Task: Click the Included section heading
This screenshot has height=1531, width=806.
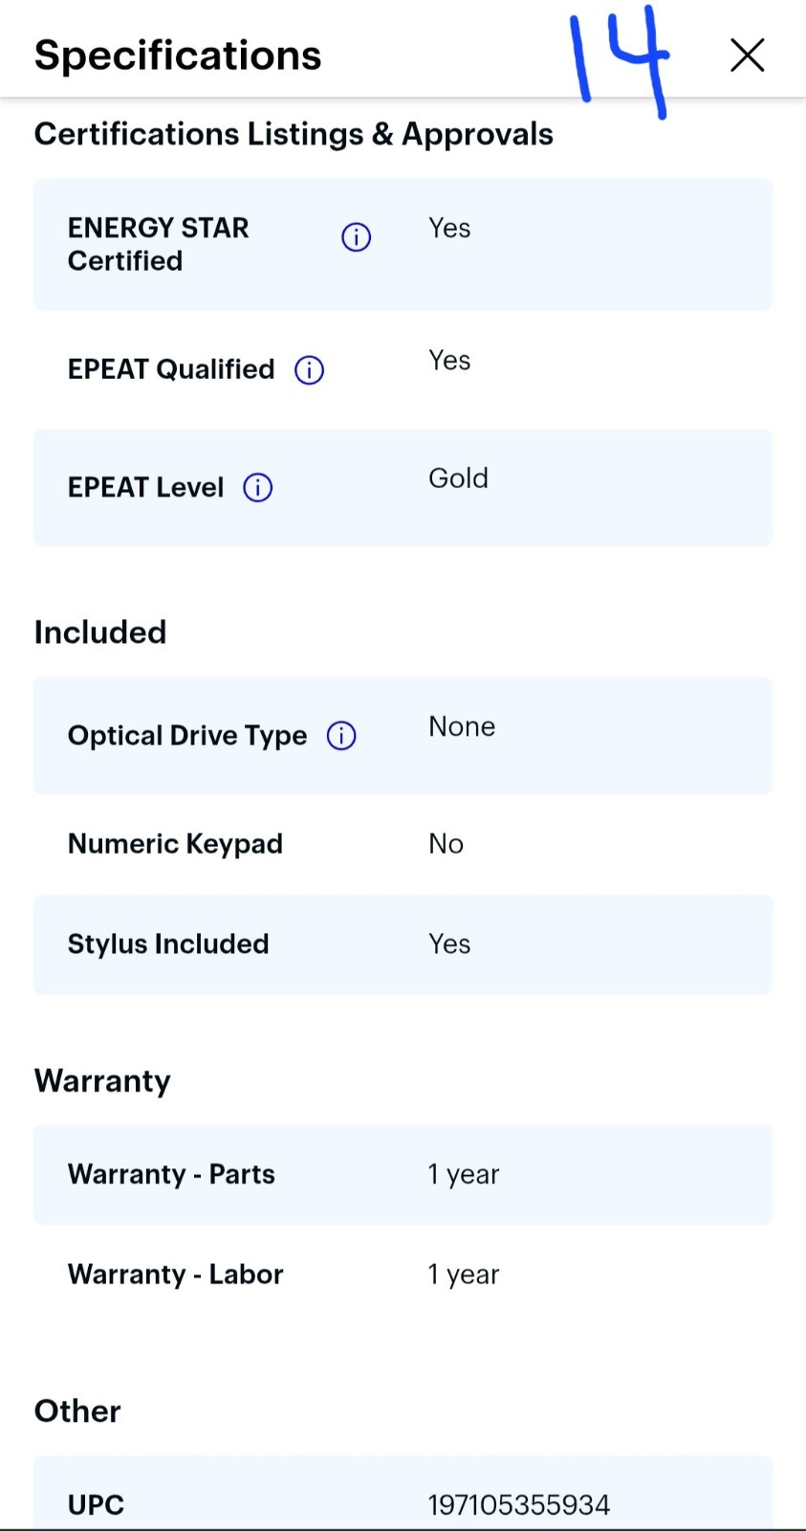Action: point(100,632)
